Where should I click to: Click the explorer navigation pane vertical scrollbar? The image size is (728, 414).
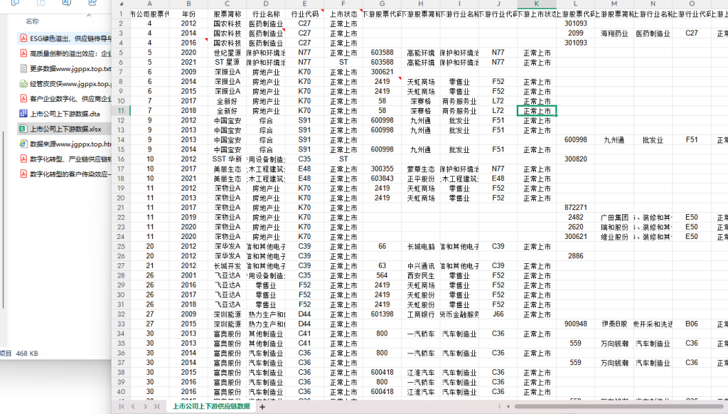tap(4, 219)
